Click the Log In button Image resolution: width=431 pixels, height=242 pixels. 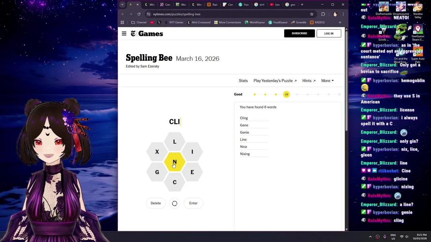329,33
